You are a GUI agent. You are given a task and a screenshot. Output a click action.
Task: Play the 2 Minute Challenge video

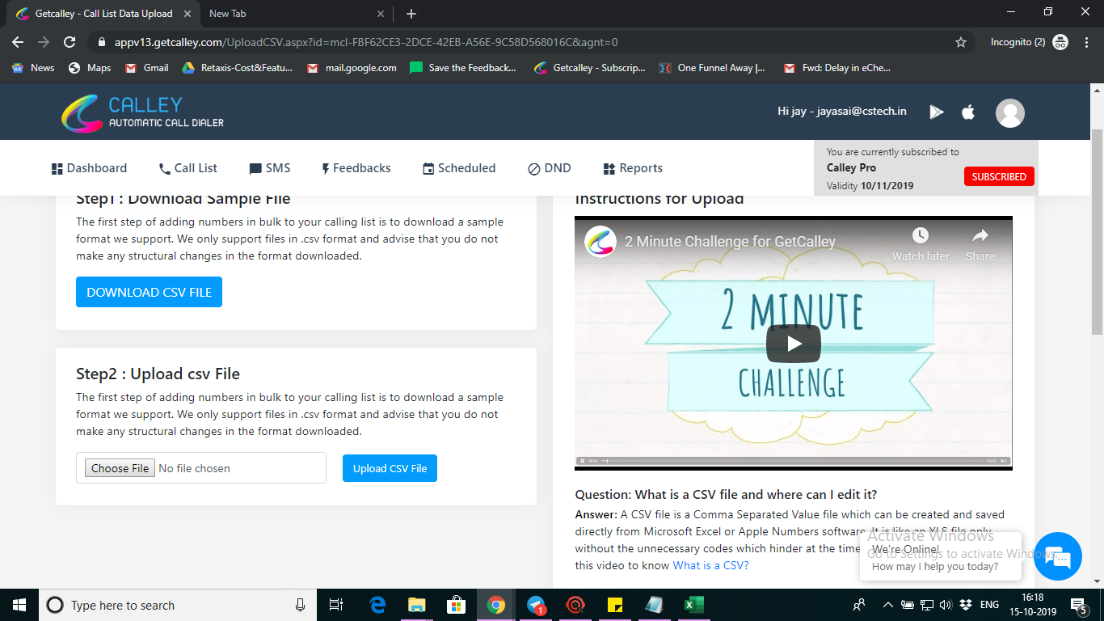point(794,344)
